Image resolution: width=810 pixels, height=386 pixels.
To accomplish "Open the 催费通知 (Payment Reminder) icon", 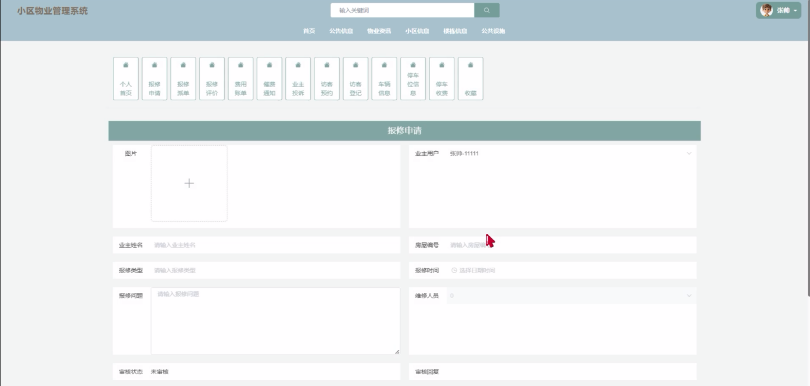I will (269, 78).
